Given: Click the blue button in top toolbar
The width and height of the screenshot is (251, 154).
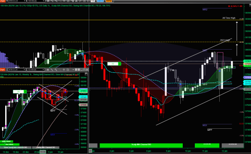Looking at the screenshot, I should point(100,1).
